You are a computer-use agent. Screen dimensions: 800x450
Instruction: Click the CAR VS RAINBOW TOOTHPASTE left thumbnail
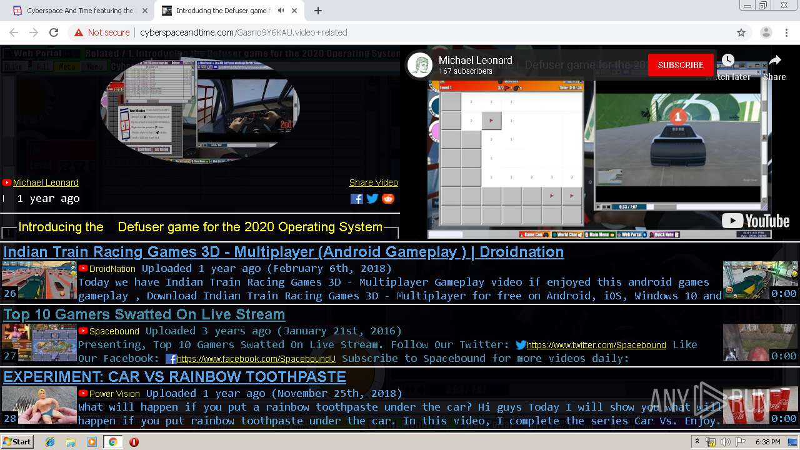click(39, 405)
